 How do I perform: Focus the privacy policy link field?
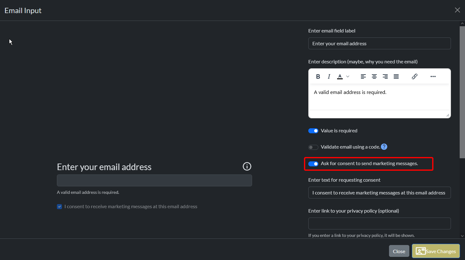tap(380, 223)
